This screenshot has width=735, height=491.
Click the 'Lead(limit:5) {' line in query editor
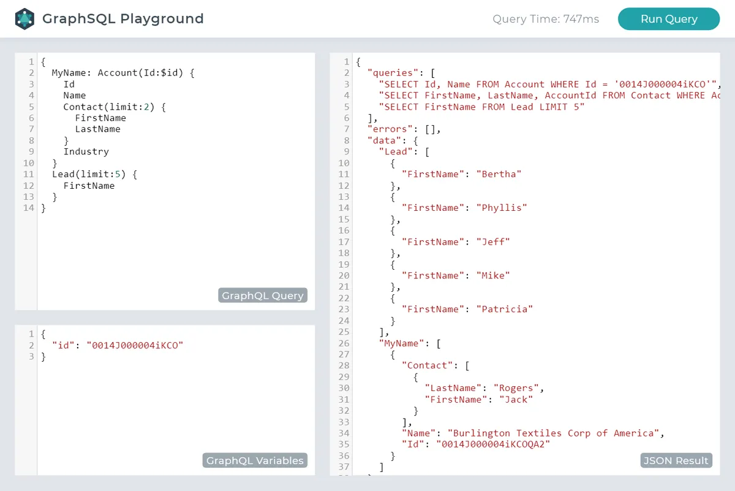coord(94,174)
